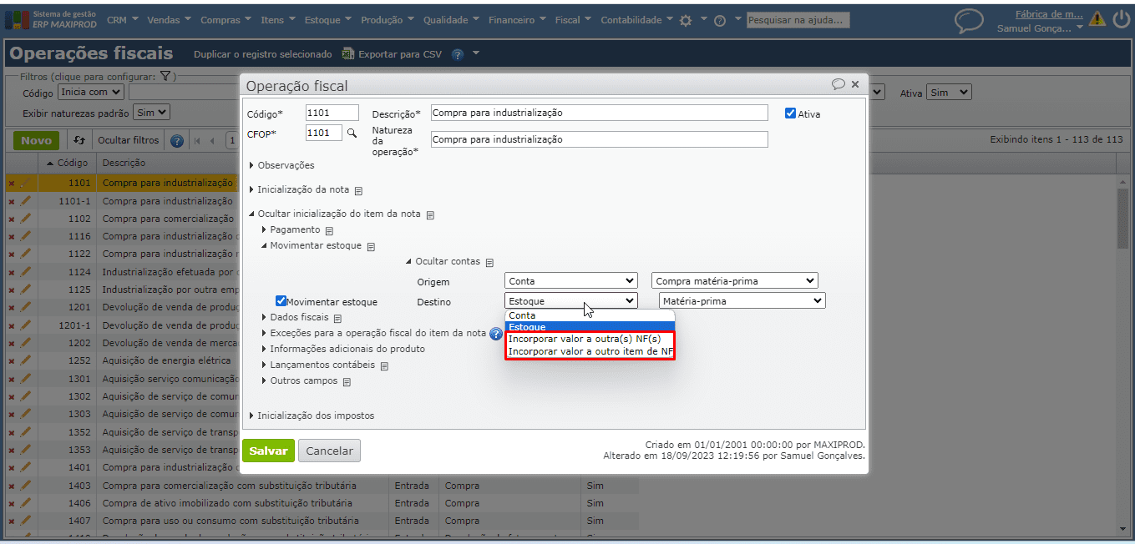Open the Fábrica de m... company link
Image resolution: width=1135 pixels, height=544 pixels.
[x=1049, y=13]
